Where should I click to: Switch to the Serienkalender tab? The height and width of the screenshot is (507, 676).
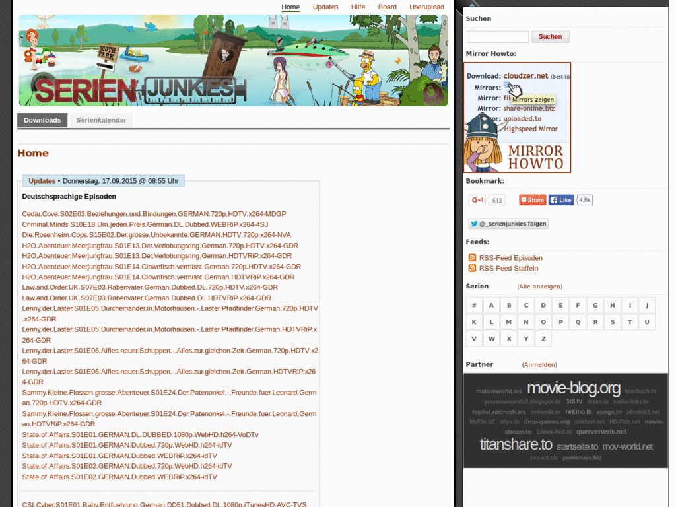[101, 120]
